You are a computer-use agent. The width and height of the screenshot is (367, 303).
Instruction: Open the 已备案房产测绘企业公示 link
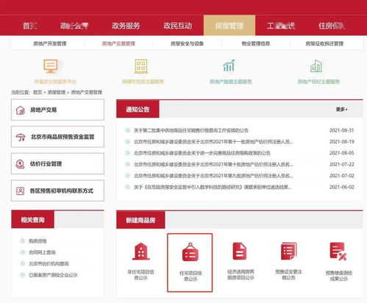pyautogui.click(x=53, y=275)
